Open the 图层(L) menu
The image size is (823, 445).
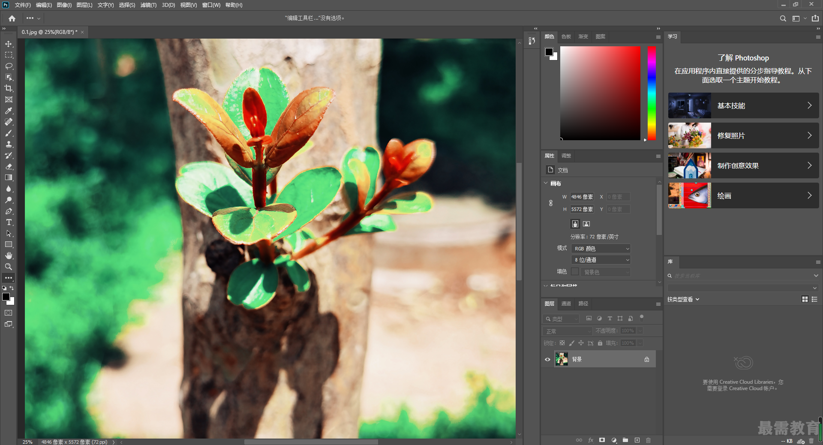point(84,5)
